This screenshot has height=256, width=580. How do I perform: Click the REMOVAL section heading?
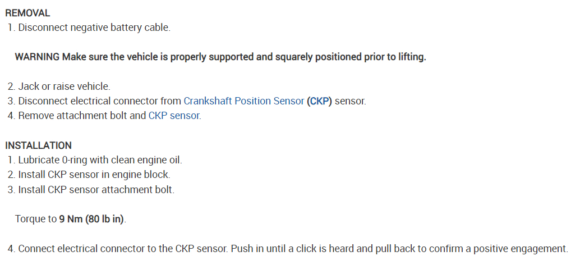coord(28,13)
